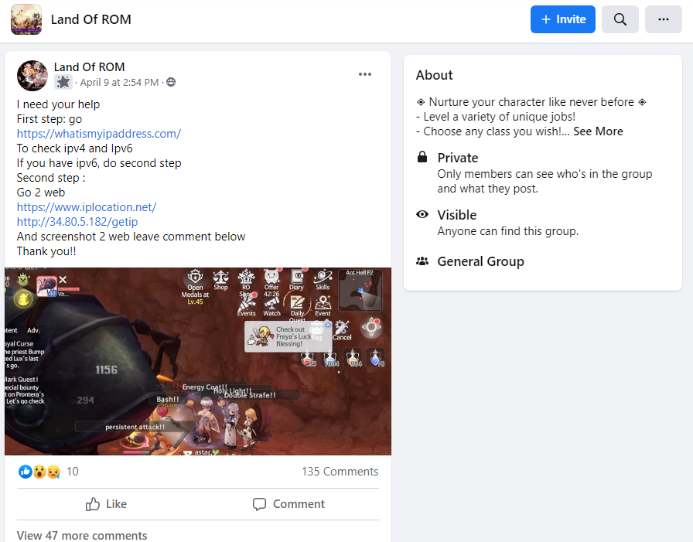Open Land Of ROM post author name
Image resolution: width=693 pixels, height=542 pixels.
tap(89, 67)
